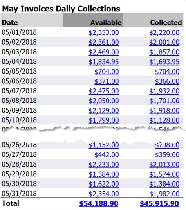Open the $2,353.00 available amount for 05/01/2018
The width and height of the screenshot is (186, 210).
[104, 32]
